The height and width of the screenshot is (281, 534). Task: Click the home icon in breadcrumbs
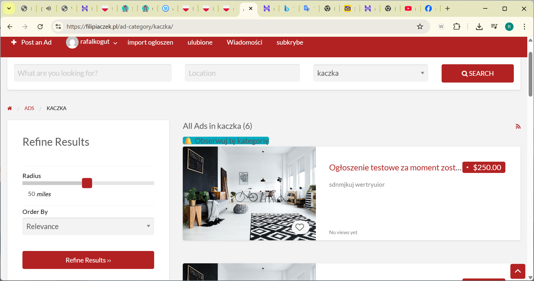(x=10, y=108)
